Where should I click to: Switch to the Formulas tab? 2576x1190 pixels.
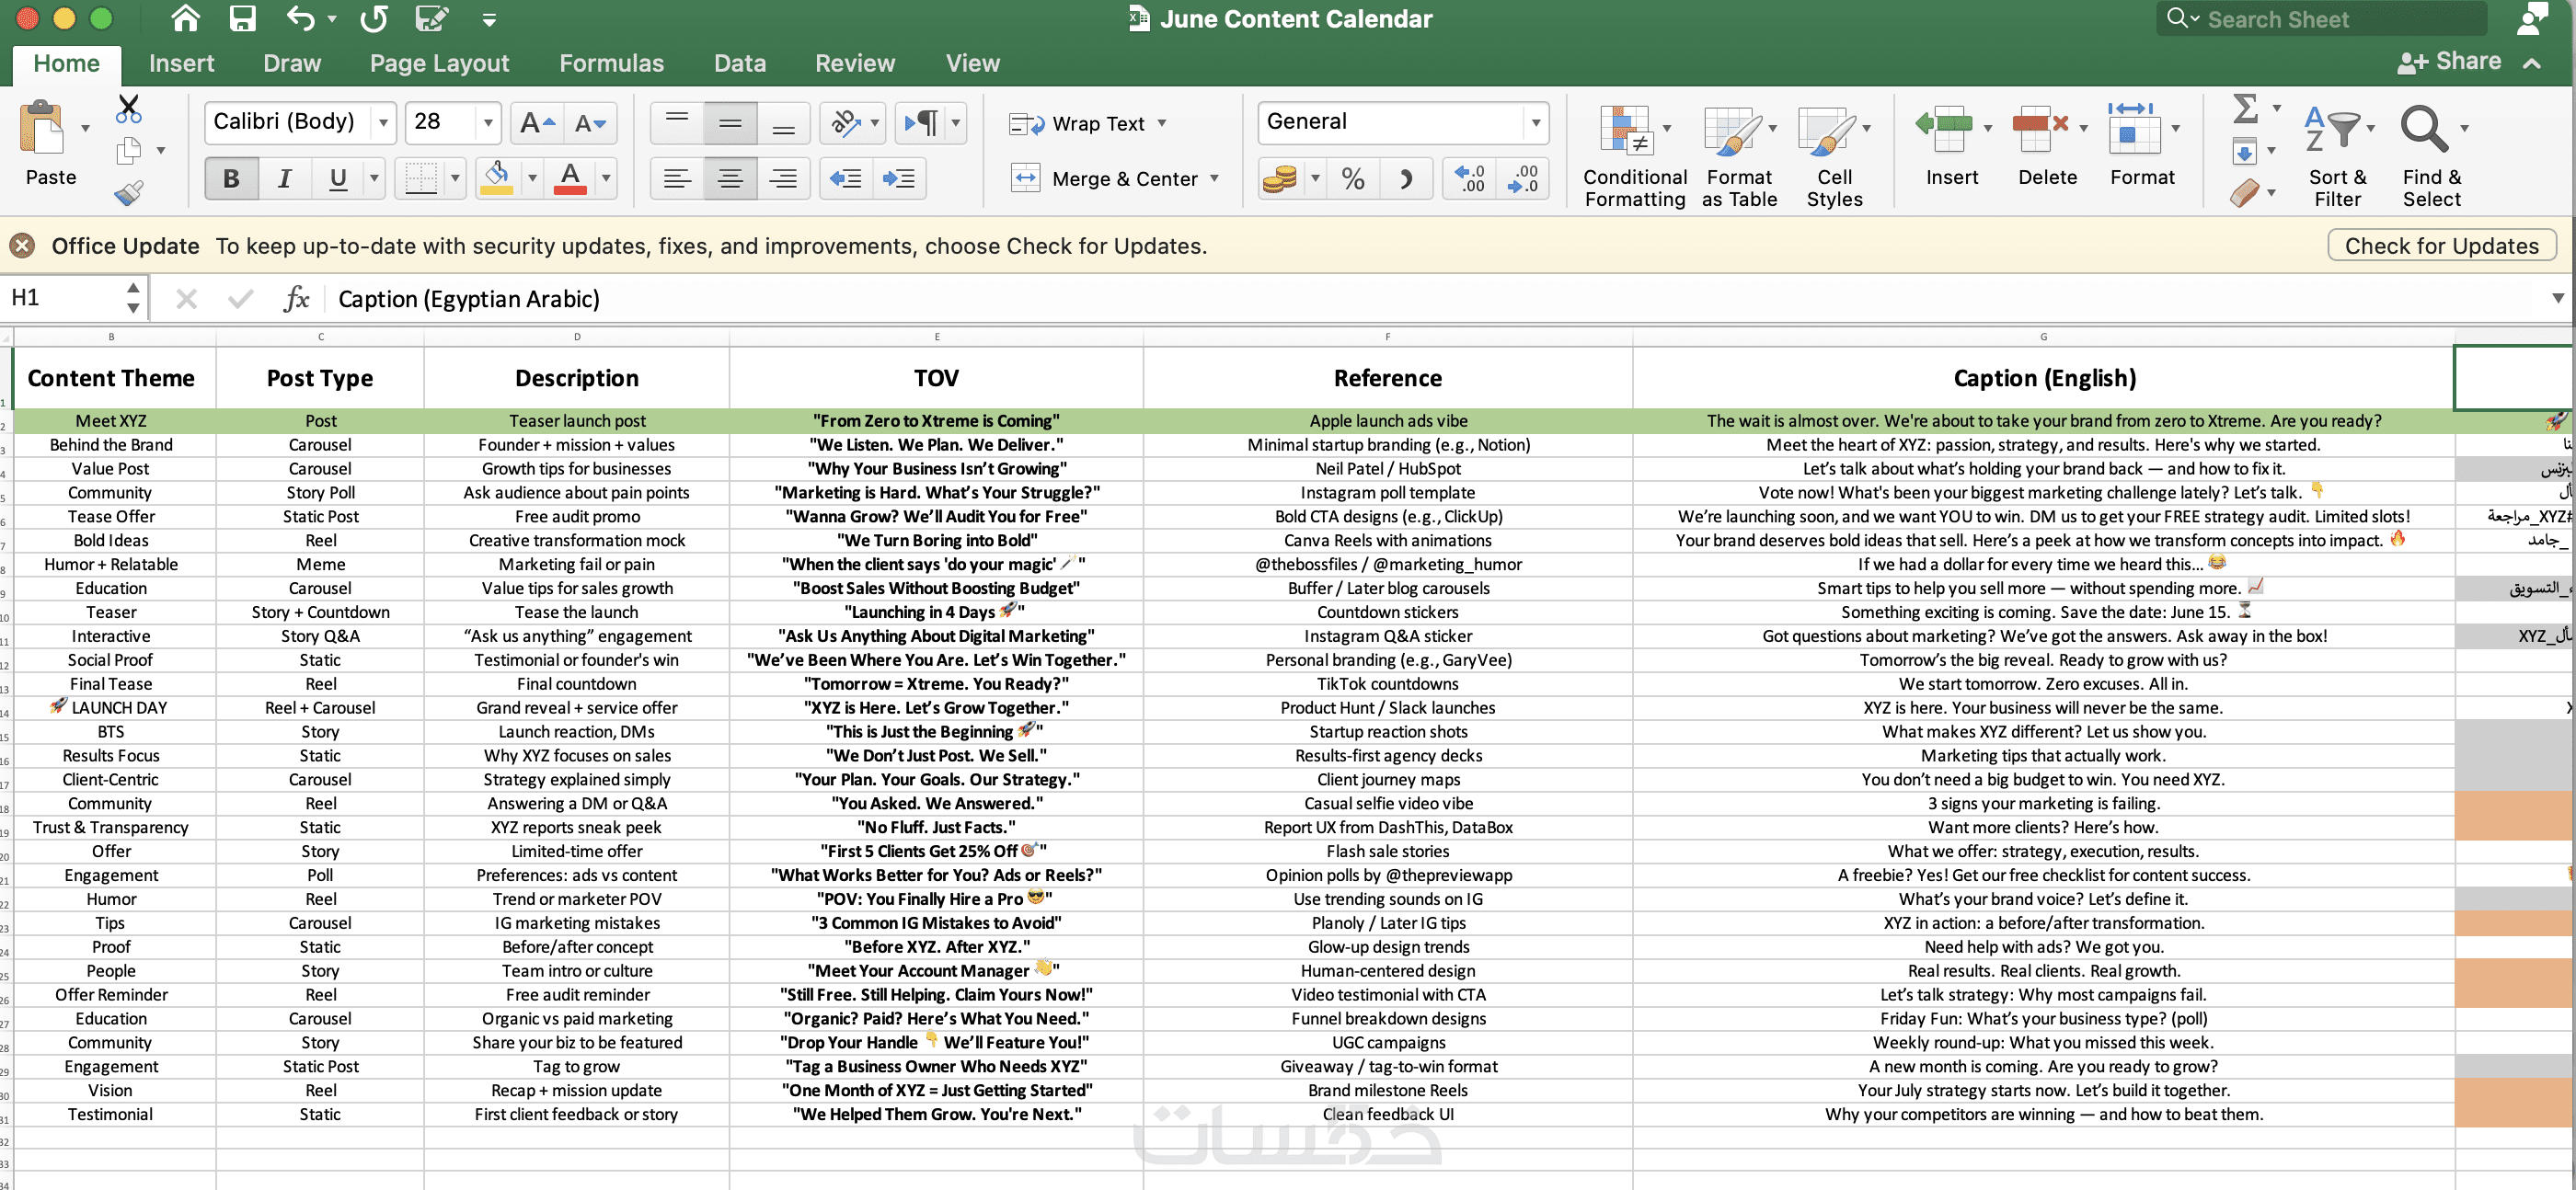click(611, 63)
